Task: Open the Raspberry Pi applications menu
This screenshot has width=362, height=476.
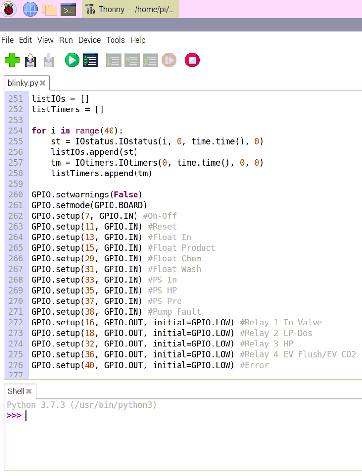Action: pyautogui.click(x=9, y=9)
